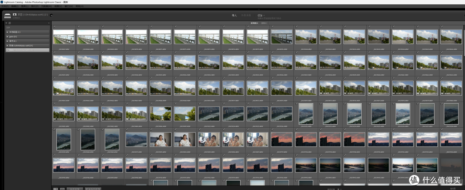Open the 元数据(M) menu
Screen dimensions: 465x190
pyautogui.click(x=46, y=6)
